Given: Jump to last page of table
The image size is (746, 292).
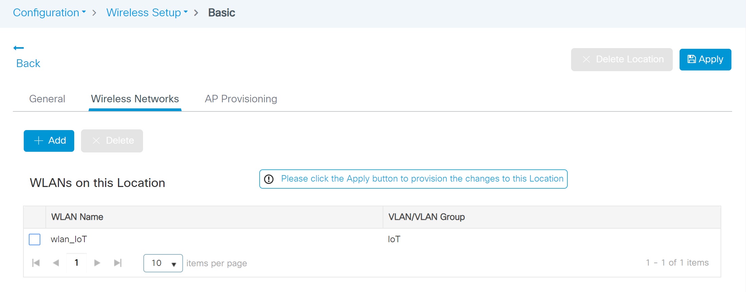Looking at the screenshot, I should pos(118,263).
